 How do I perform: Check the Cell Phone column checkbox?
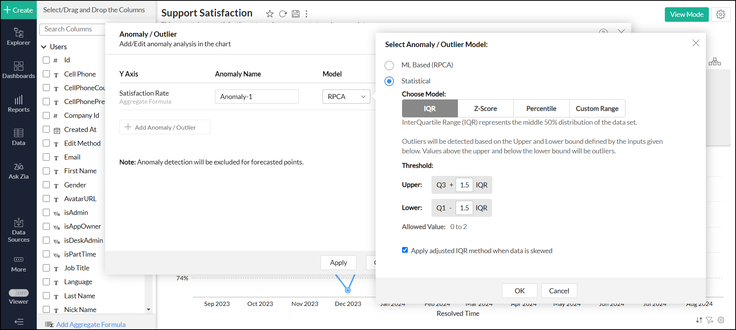(x=46, y=74)
